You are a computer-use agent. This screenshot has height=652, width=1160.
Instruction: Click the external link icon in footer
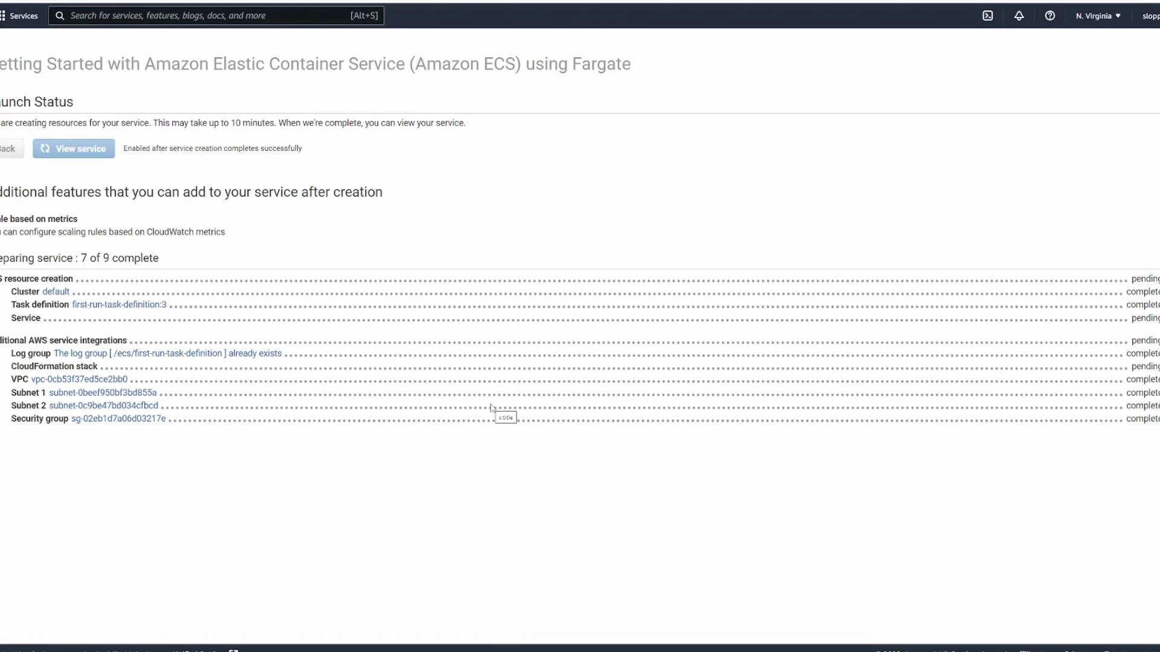pyautogui.click(x=233, y=650)
